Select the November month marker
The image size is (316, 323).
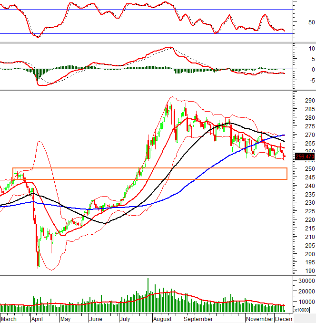pyautogui.click(x=260, y=319)
